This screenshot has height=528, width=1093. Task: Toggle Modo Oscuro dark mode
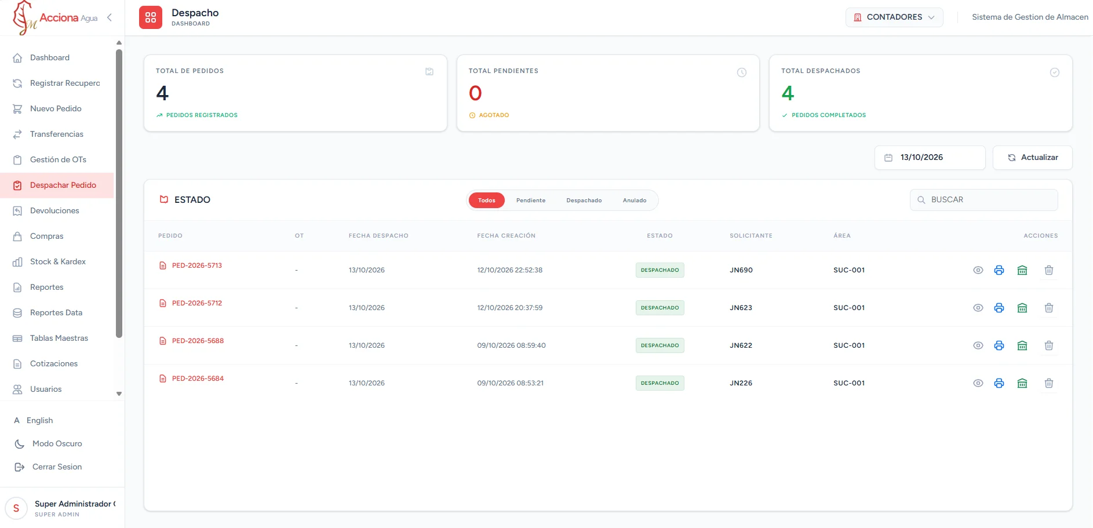point(57,443)
